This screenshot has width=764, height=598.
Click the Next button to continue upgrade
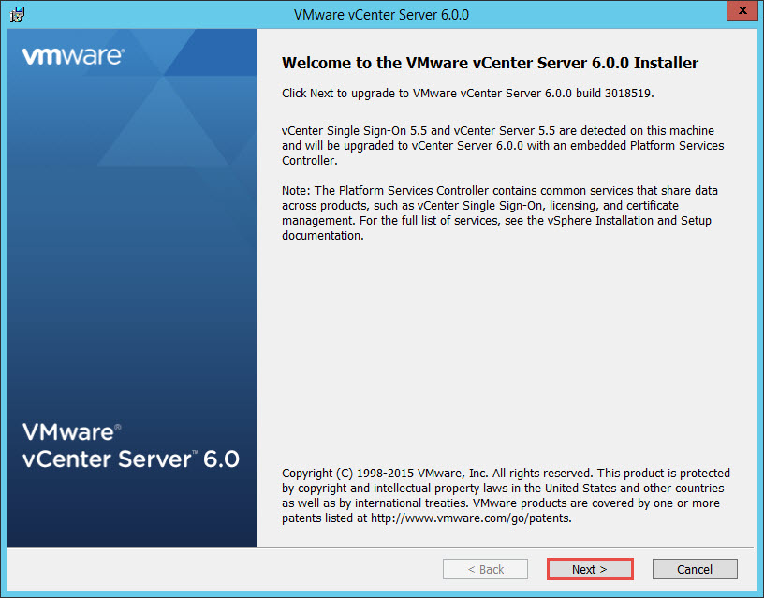[x=590, y=569]
